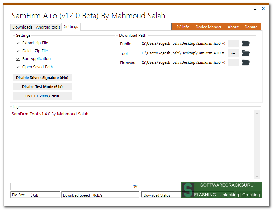This screenshot has height=210, width=273.
Task: Open folder icon for Public path
Action: point(246,44)
